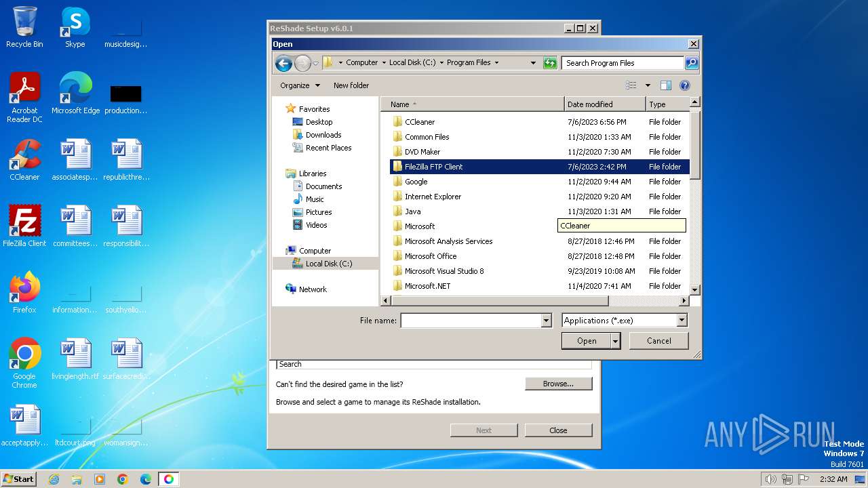868x488 pixels.
Task: Click Close in ReShade Setup window
Action: click(558, 430)
